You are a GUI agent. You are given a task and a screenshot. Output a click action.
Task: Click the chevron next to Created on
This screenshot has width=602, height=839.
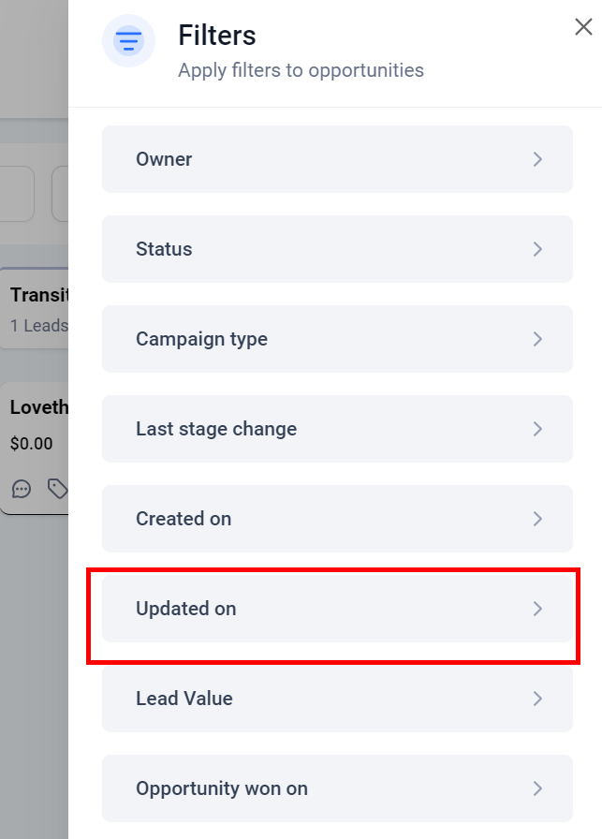pos(537,519)
